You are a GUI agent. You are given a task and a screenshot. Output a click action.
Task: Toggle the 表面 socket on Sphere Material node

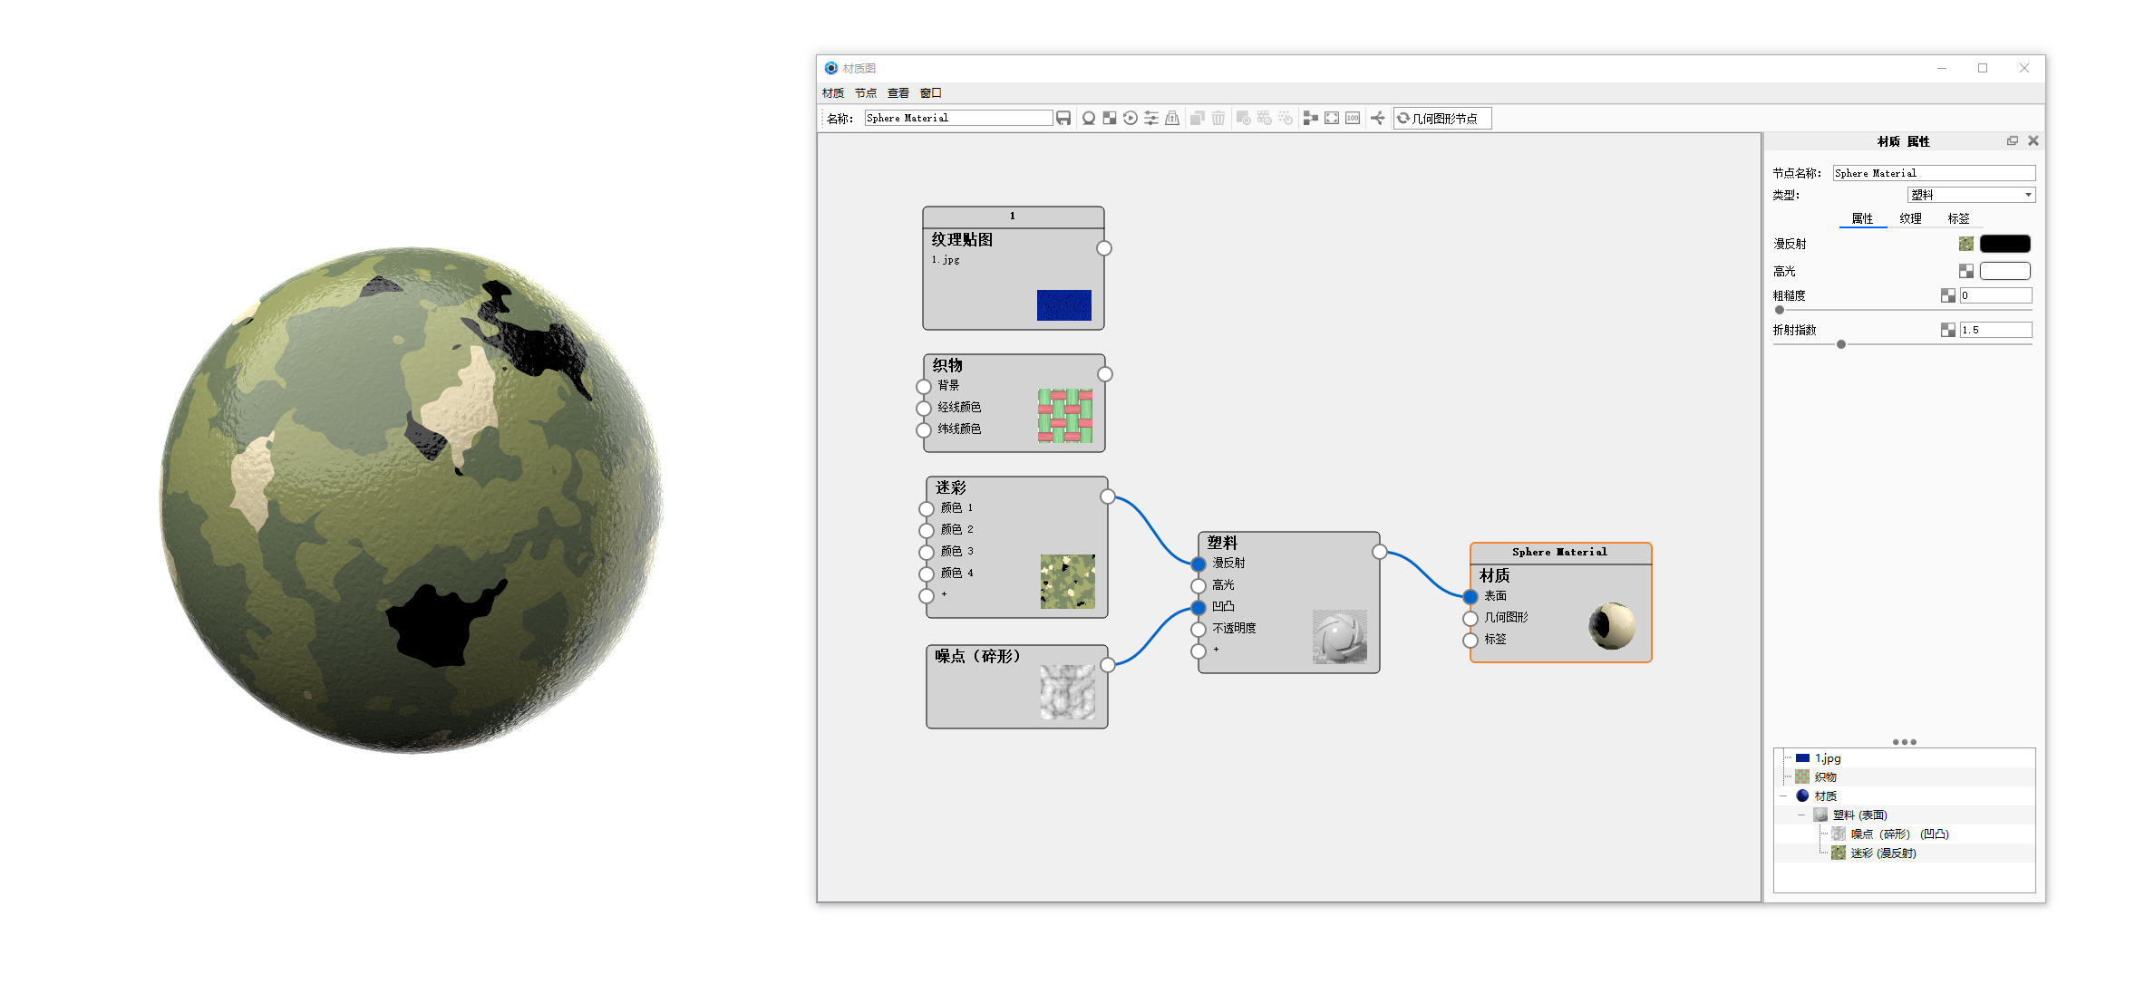tap(1469, 596)
